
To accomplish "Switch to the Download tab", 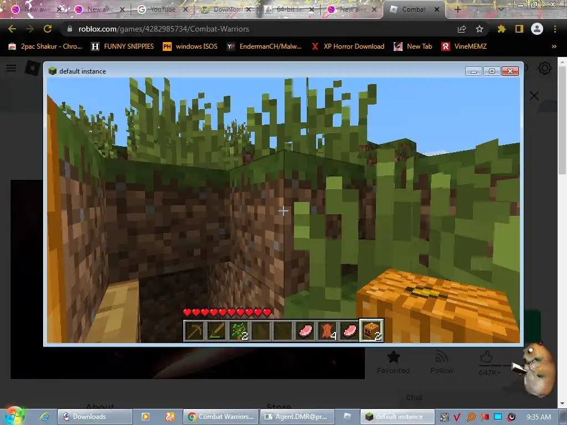I will (x=226, y=9).
